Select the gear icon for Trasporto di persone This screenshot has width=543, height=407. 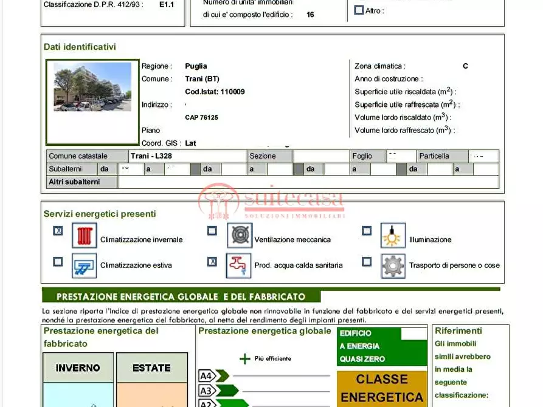click(392, 265)
